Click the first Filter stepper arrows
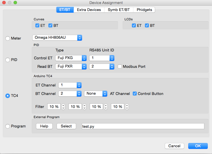The image size is (212, 154). (63, 107)
